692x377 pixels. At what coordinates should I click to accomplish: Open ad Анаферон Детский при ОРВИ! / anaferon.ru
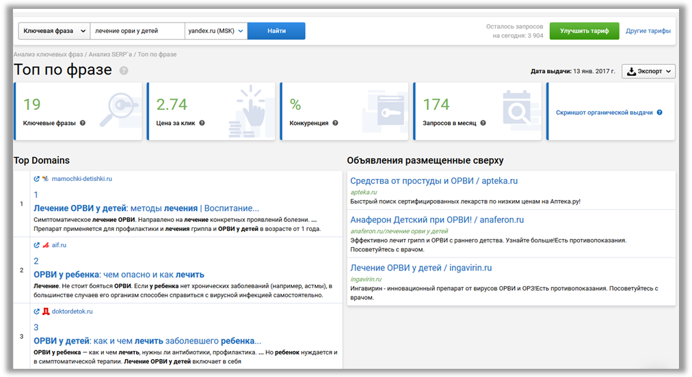(437, 220)
